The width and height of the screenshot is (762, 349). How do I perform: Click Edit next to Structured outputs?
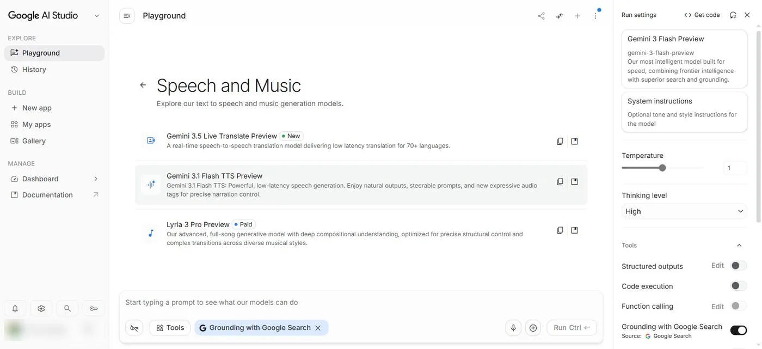click(717, 266)
